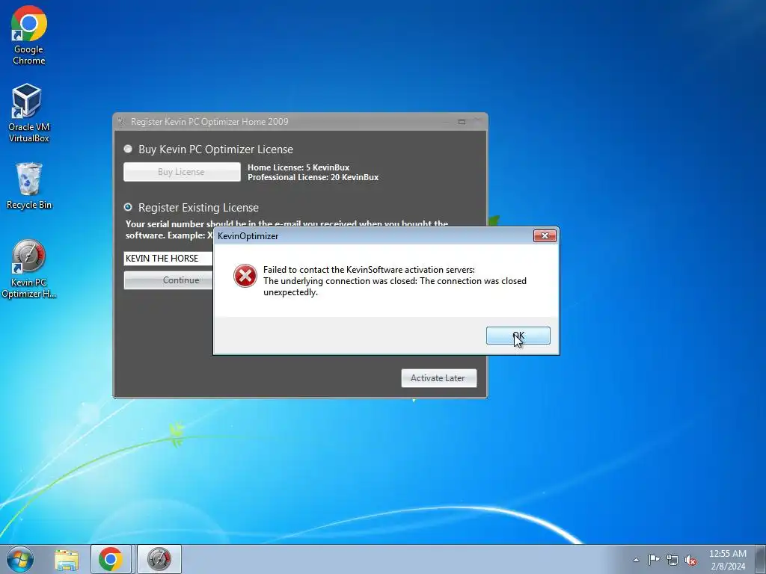
Task: Open File Explorer from the taskbar
Action: 67,560
